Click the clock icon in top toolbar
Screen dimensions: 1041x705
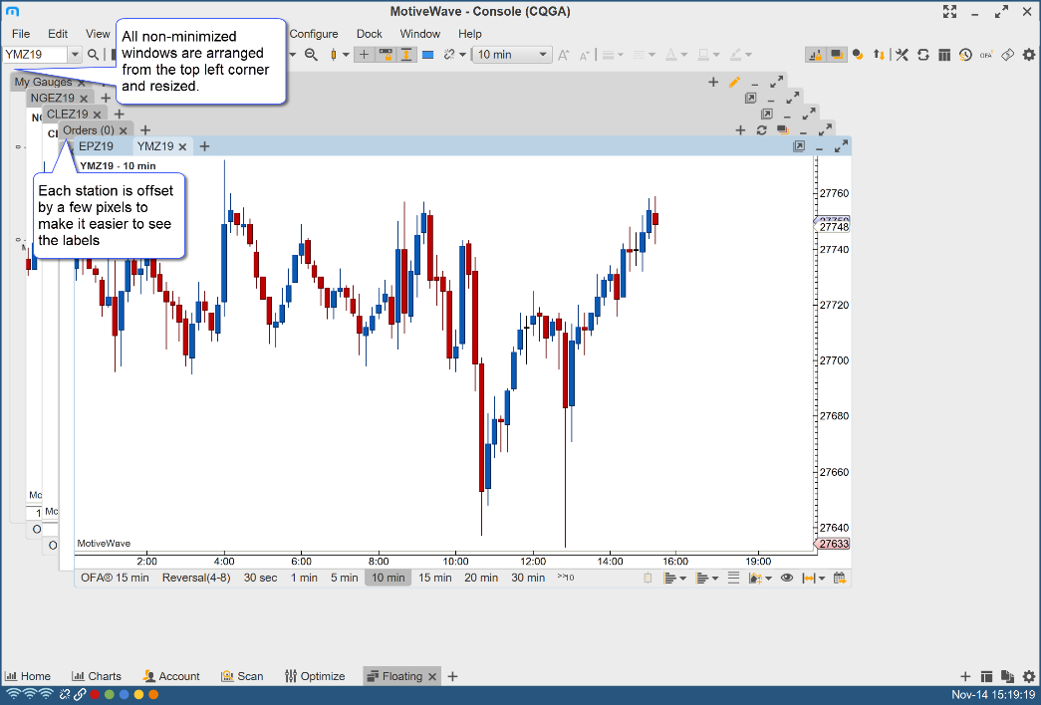(x=965, y=55)
